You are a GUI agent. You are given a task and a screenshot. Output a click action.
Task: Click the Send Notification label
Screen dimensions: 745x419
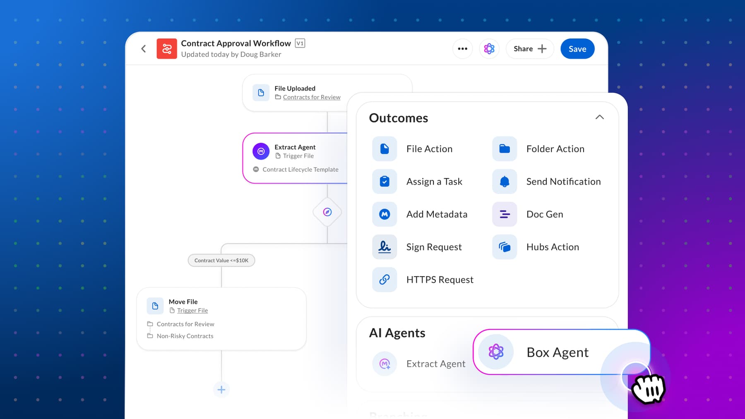(x=563, y=182)
